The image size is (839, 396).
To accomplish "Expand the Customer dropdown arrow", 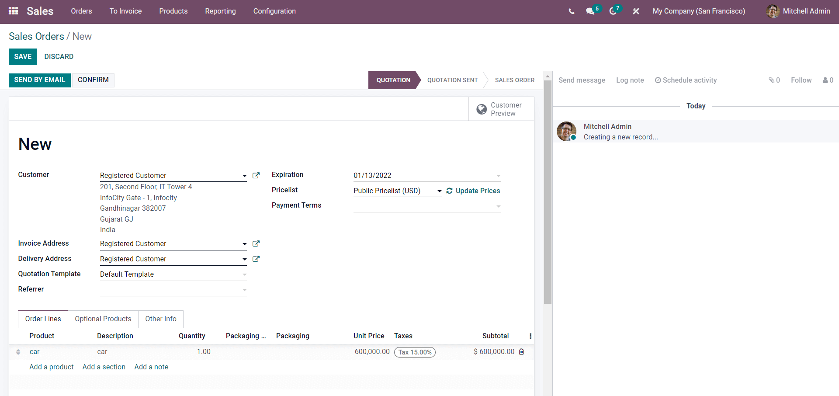I will [x=245, y=176].
